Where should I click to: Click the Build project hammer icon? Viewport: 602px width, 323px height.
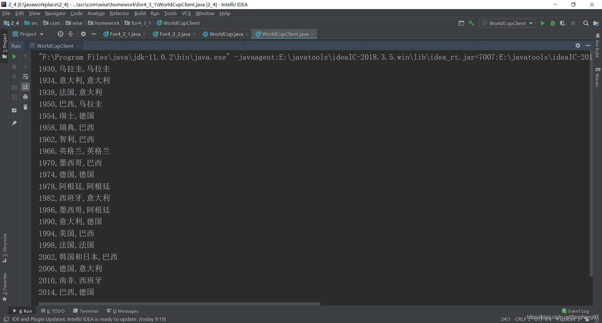[x=471, y=23]
